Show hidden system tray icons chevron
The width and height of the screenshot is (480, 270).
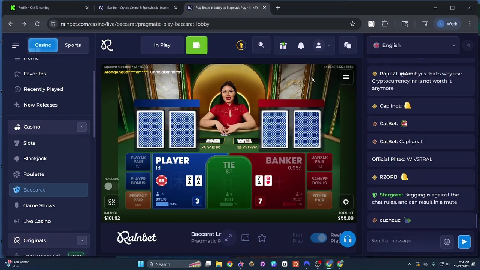coord(409,264)
